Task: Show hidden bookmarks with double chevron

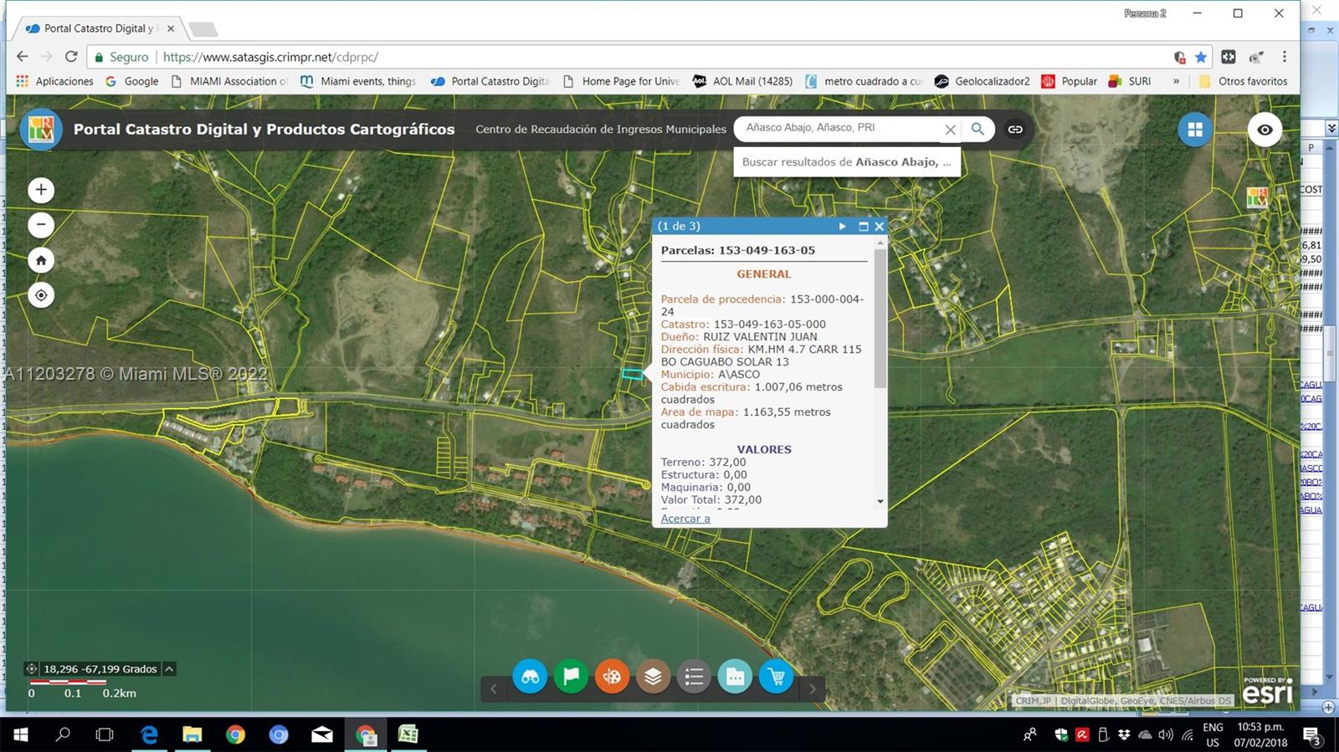Action: click(1176, 81)
